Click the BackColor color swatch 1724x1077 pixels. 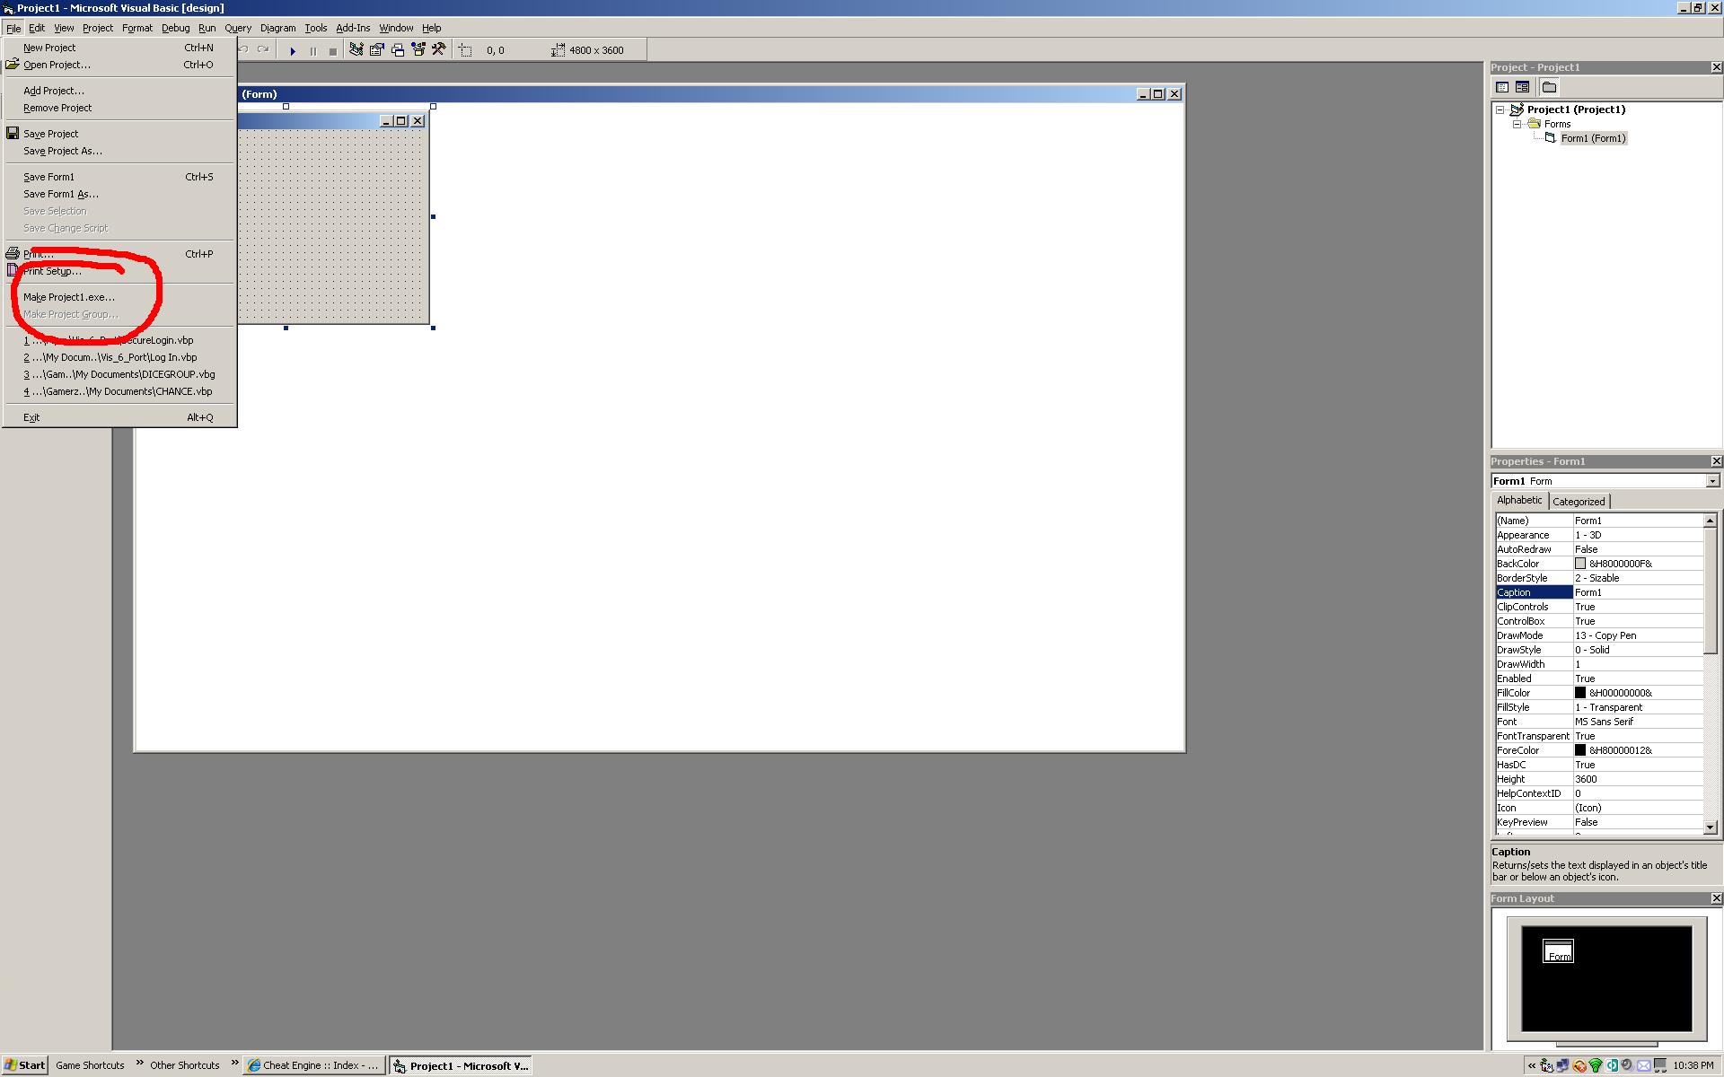1580,564
